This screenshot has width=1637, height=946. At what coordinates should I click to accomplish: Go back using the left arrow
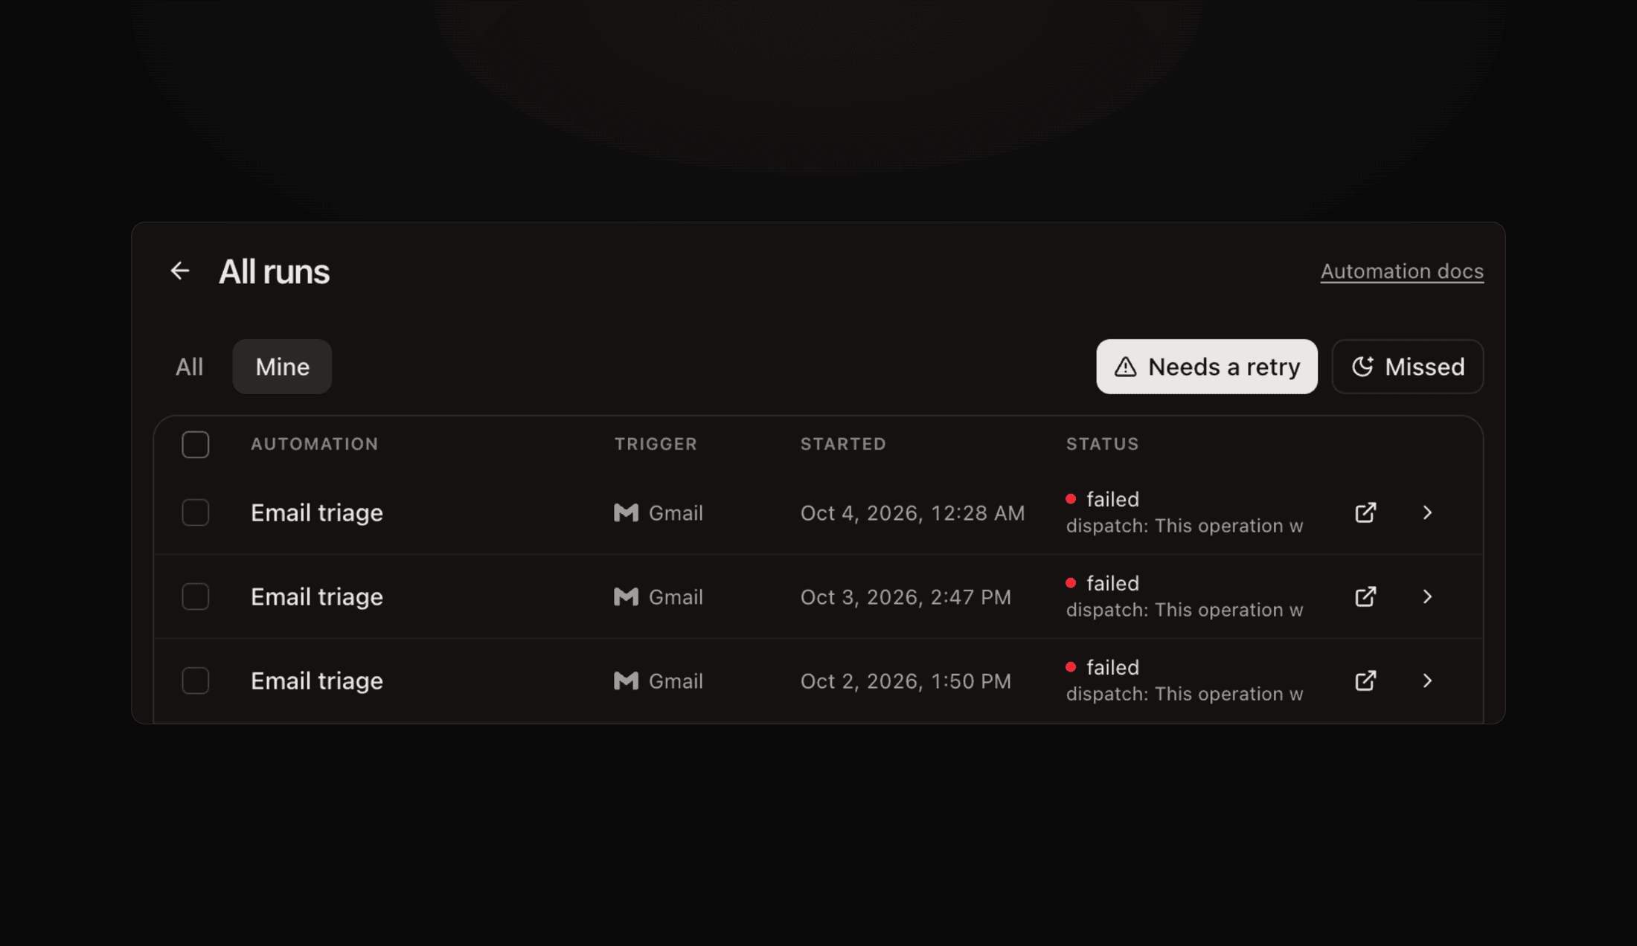click(179, 271)
